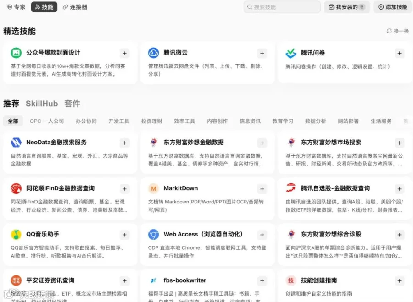Open the 连接器 tab
413x302 pixels.
(x=75, y=7)
